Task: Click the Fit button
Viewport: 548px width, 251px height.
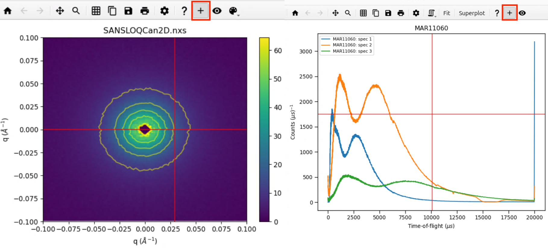Action: (x=446, y=13)
